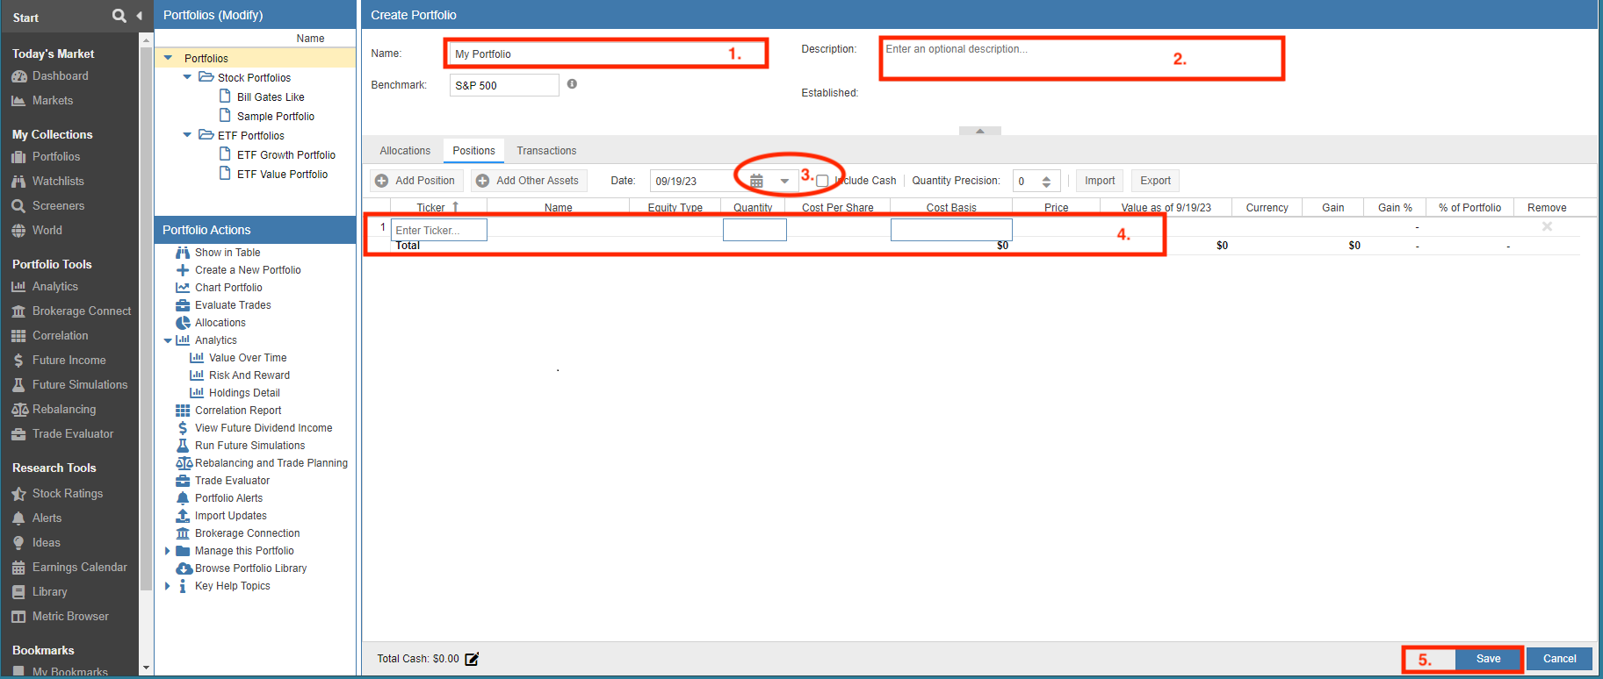The image size is (1603, 679).
Task: Select Sample Portfolio in the tree
Action: coord(275,117)
